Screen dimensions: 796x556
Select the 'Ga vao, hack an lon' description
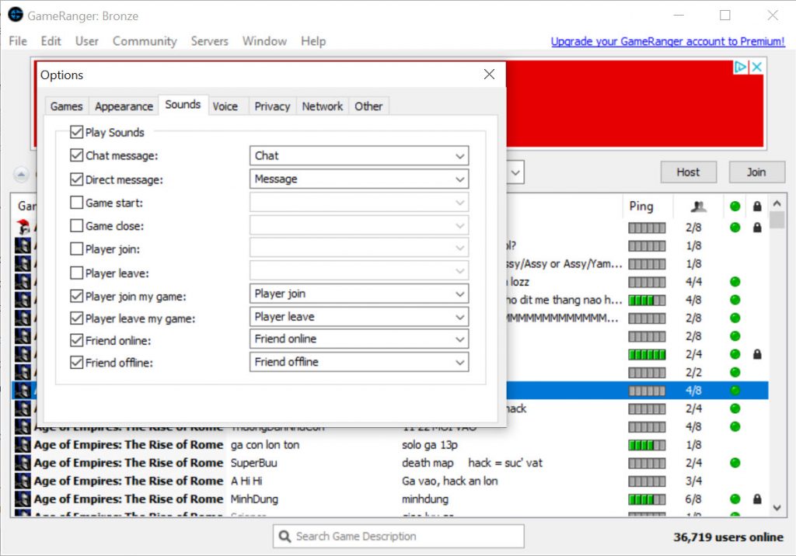click(450, 481)
